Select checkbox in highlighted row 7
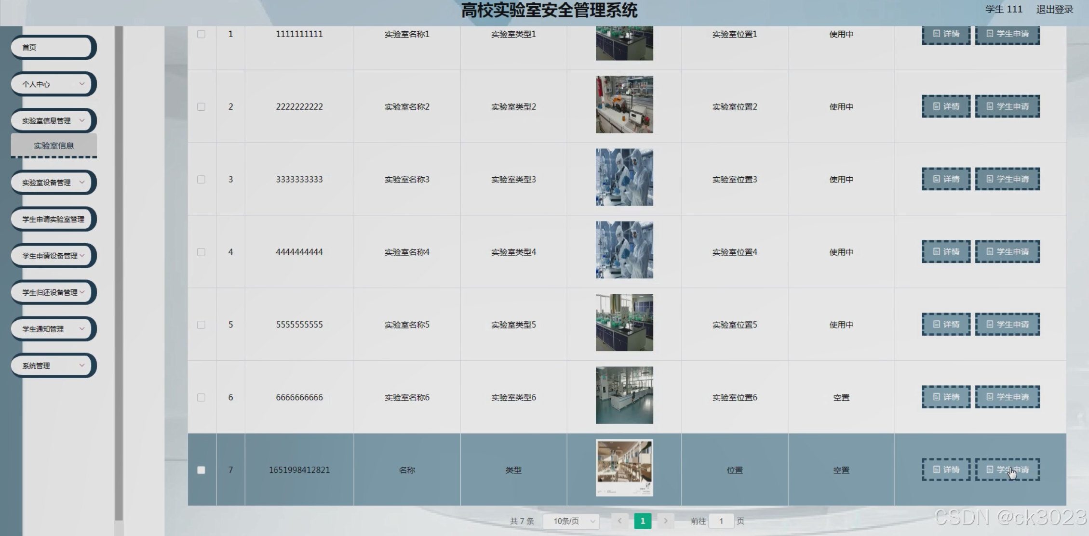Image resolution: width=1089 pixels, height=536 pixels. (201, 470)
